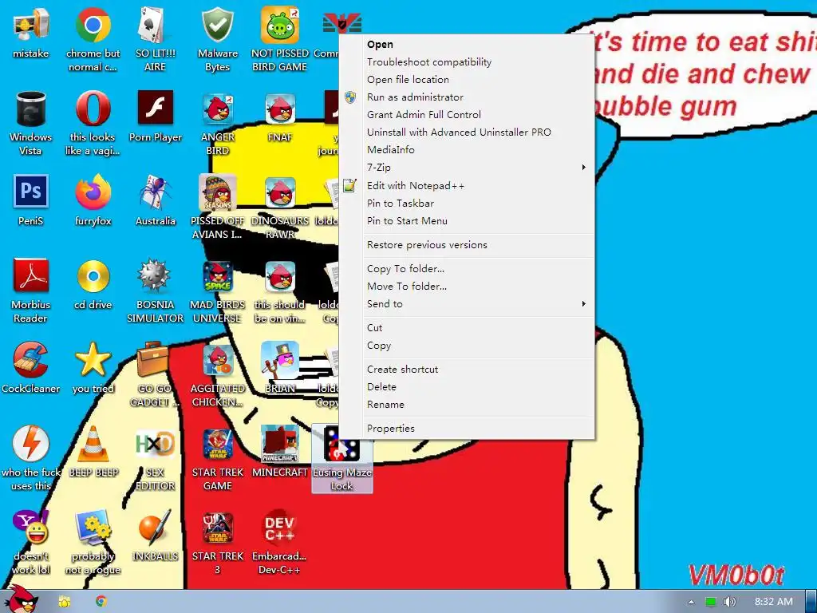Select the Opera icon 'this looks like a vagi...'
Screen dimensions: 817x613
coord(93,124)
